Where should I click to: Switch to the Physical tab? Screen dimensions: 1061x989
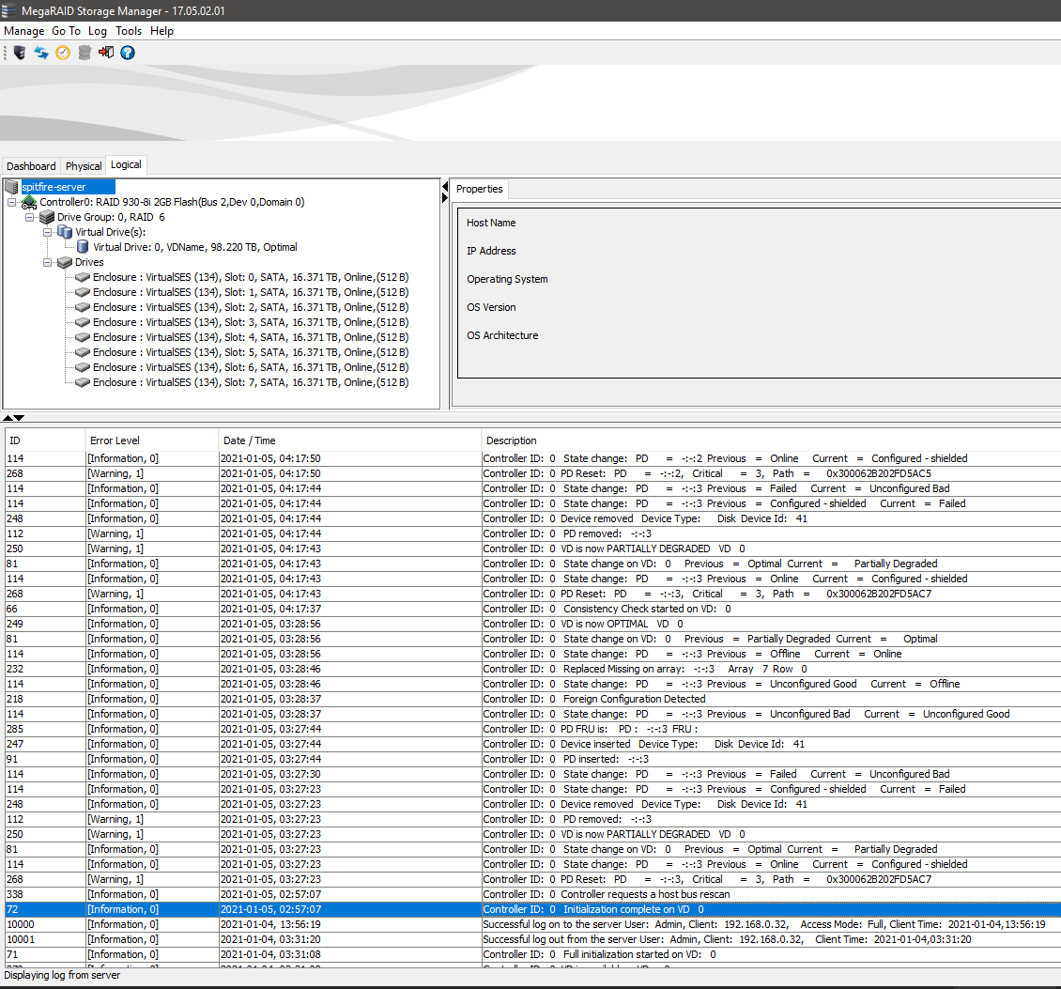(84, 166)
